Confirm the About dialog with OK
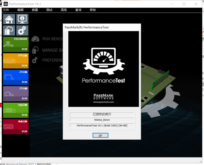The width and height of the screenshot is (204, 165). (x=100, y=136)
